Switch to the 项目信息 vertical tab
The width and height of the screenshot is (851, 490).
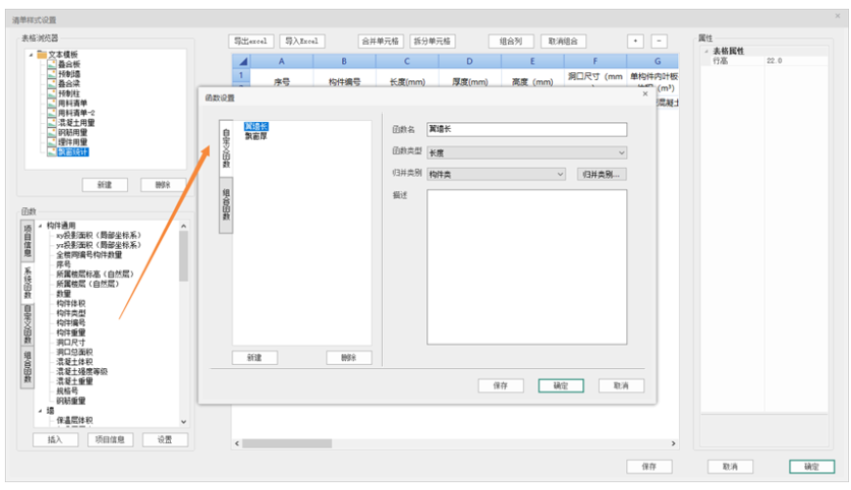point(27,241)
